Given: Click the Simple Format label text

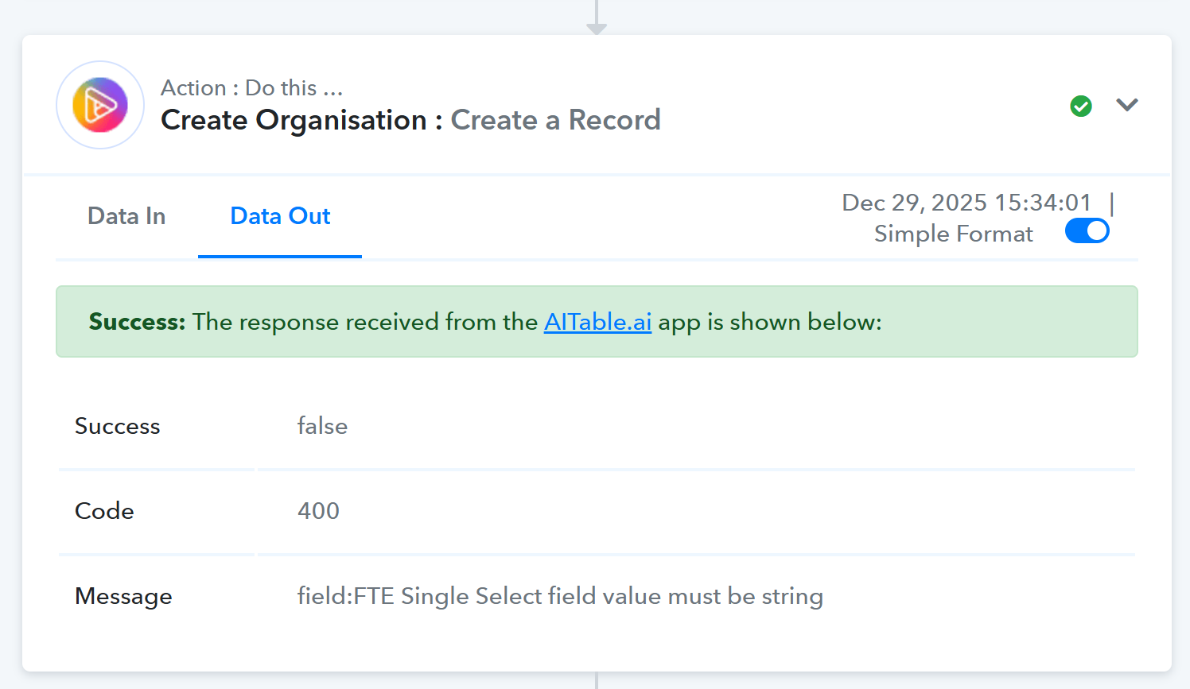Looking at the screenshot, I should [x=953, y=234].
